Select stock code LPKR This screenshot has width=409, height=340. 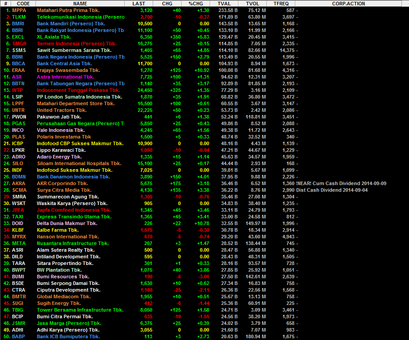click(x=18, y=150)
